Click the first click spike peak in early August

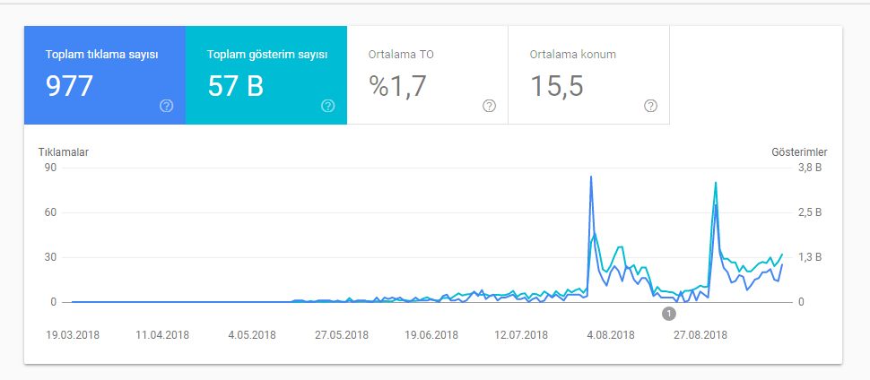[591, 177]
